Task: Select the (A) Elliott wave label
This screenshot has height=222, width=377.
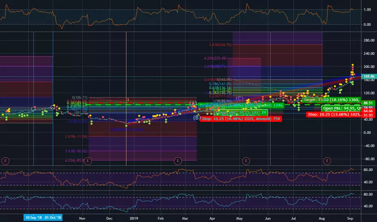Action: (193, 104)
